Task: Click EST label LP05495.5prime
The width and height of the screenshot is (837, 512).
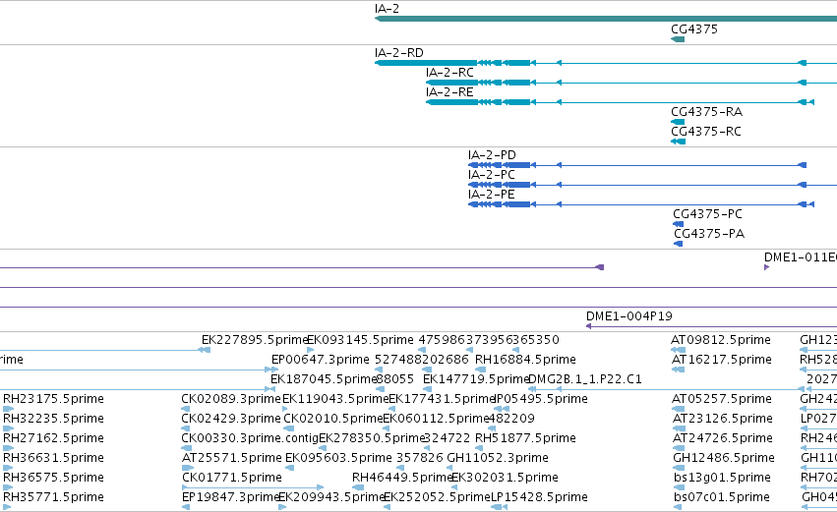Action: 541,399
